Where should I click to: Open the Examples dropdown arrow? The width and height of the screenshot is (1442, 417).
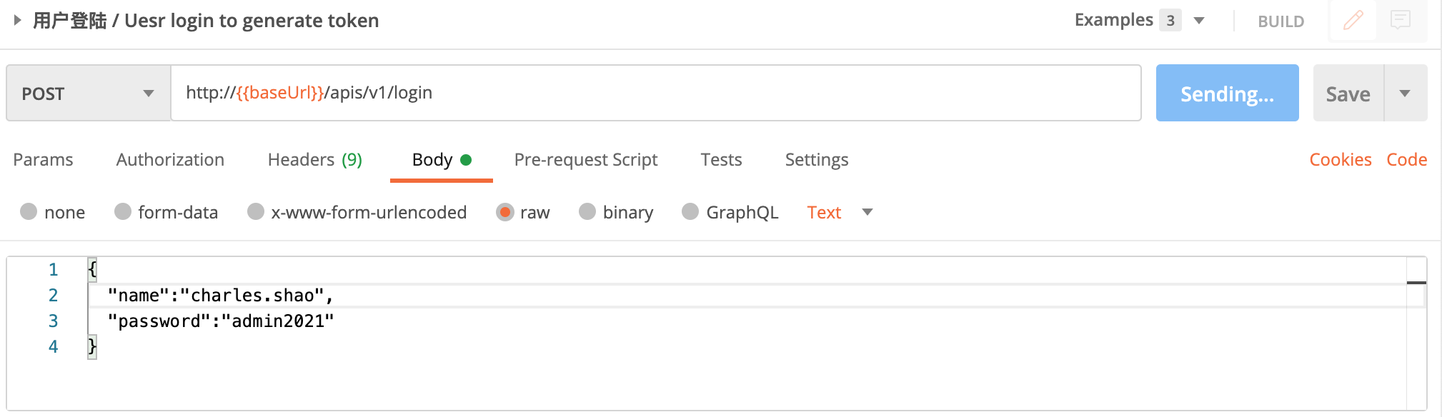1200,20
